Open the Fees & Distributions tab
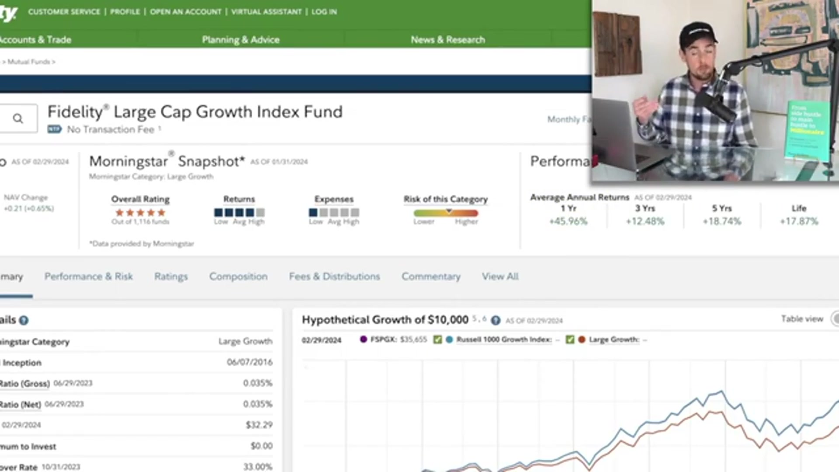 [x=334, y=277]
